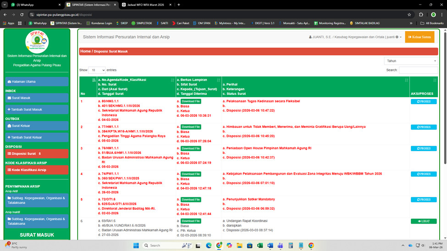Click the Halaman Utama home item in sidebar
Screen dimensions: 447x251
coord(37,82)
